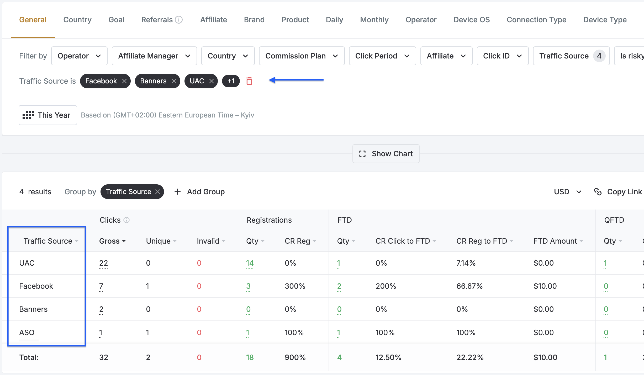Image resolution: width=644 pixels, height=375 pixels.
Task: Show the hidden +1 filter chip
Action: (x=231, y=81)
